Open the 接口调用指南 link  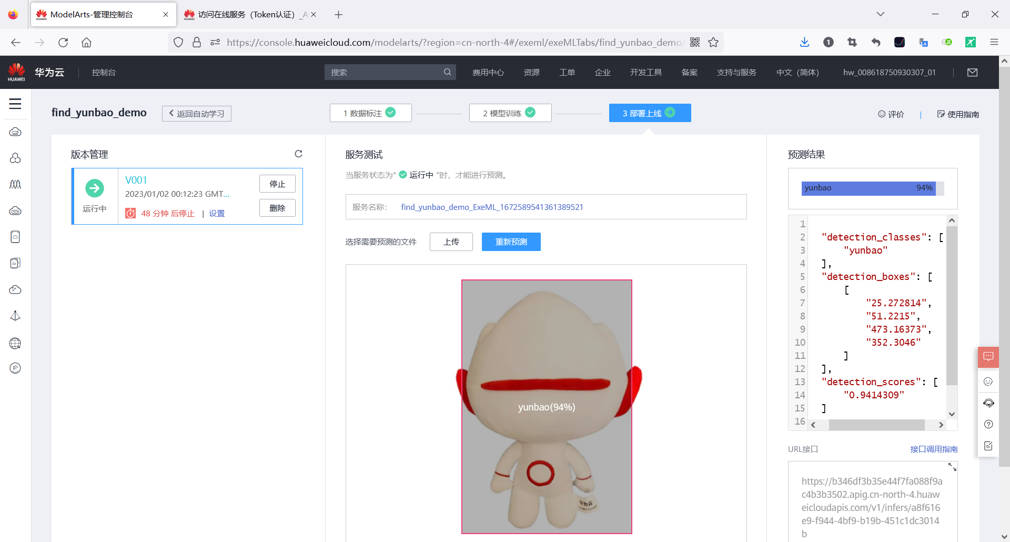[934, 449]
